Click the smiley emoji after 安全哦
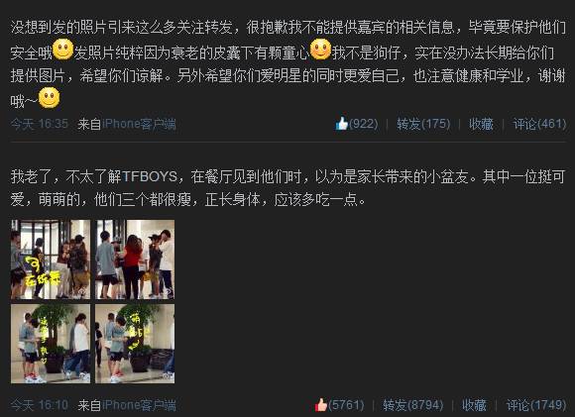Screen dimensions: 575x417 [x=63, y=50]
